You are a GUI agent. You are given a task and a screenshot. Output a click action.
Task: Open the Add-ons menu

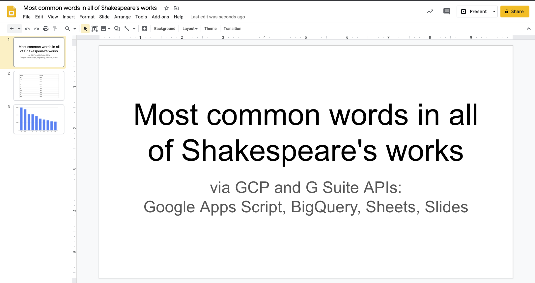tap(160, 17)
